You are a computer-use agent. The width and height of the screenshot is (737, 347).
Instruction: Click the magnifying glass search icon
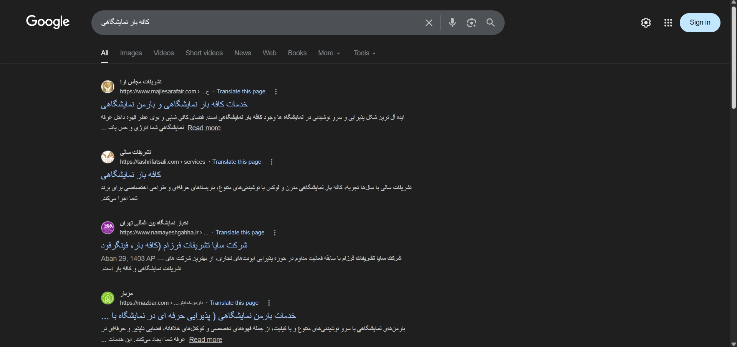tap(490, 23)
